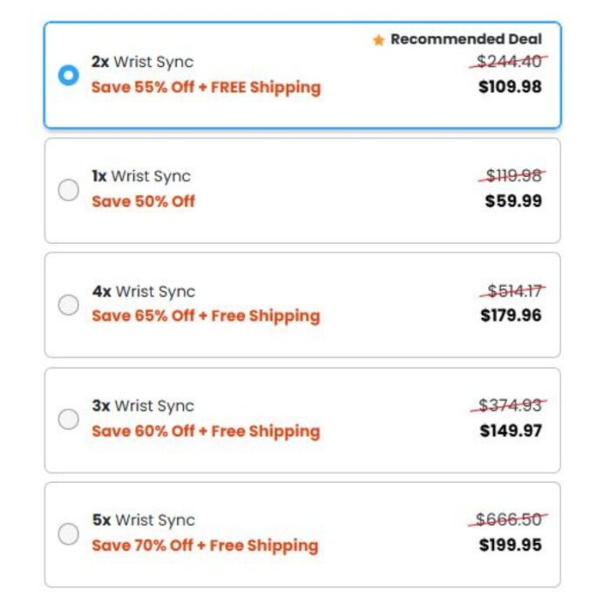Viewport: 610px width, 610px height.
Task: Click the Recommended Deal star icon
Action: coord(378,40)
